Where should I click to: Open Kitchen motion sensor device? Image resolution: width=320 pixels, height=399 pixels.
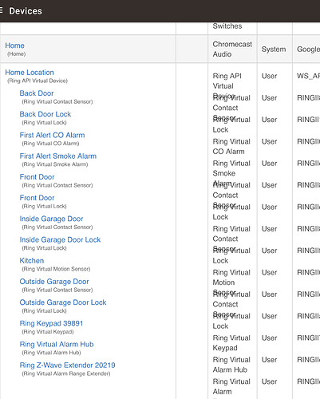pos(32,261)
